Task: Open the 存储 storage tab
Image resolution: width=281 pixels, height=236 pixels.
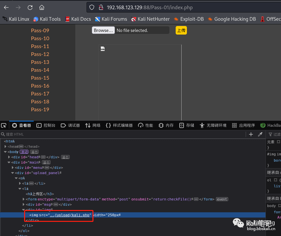Action: (187, 125)
